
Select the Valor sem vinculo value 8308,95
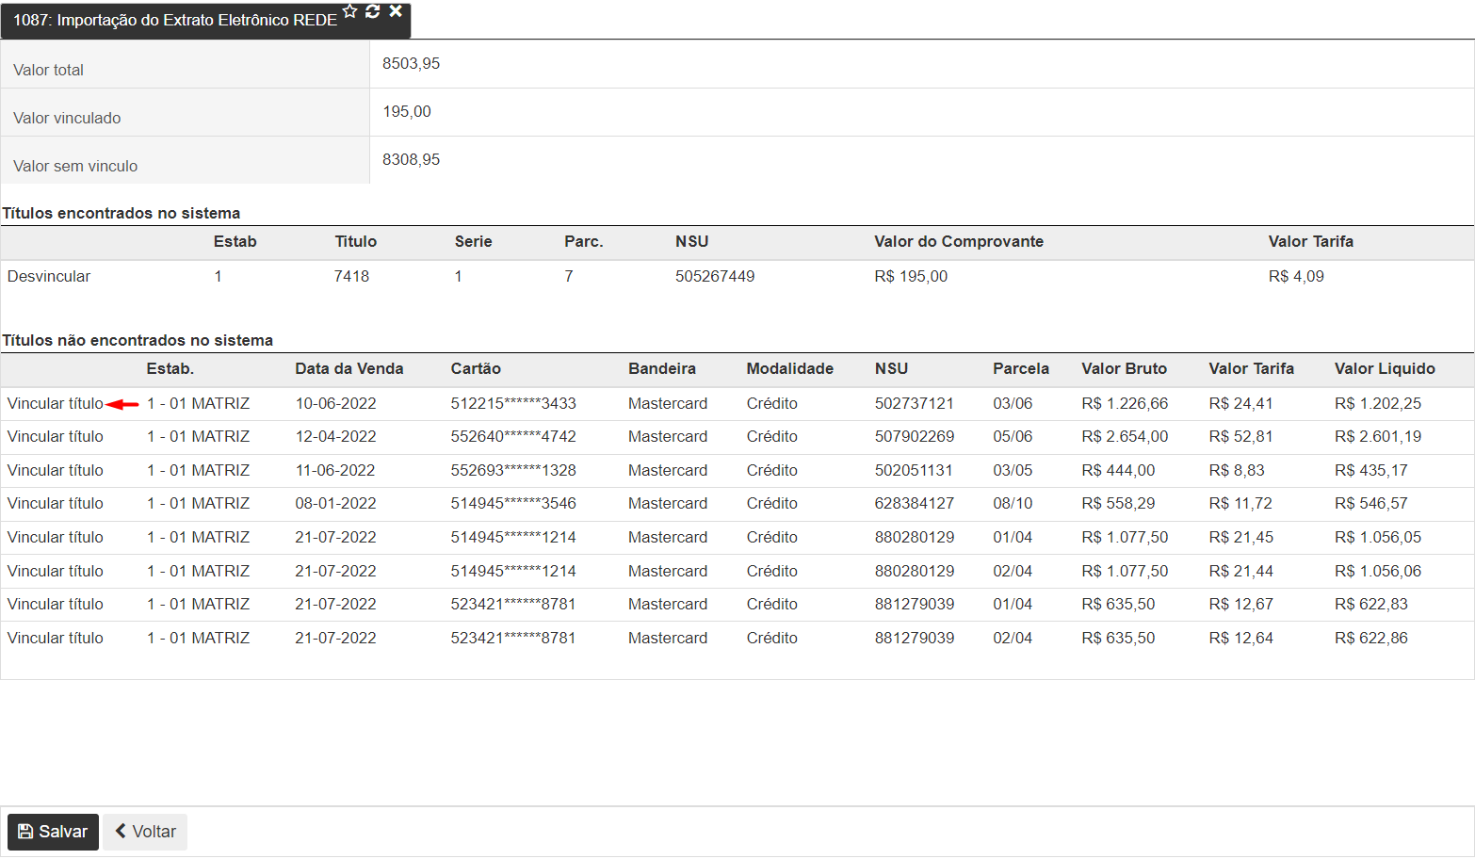click(x=412, y=159)
